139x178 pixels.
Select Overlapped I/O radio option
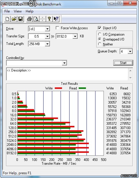tap(100, 39)
